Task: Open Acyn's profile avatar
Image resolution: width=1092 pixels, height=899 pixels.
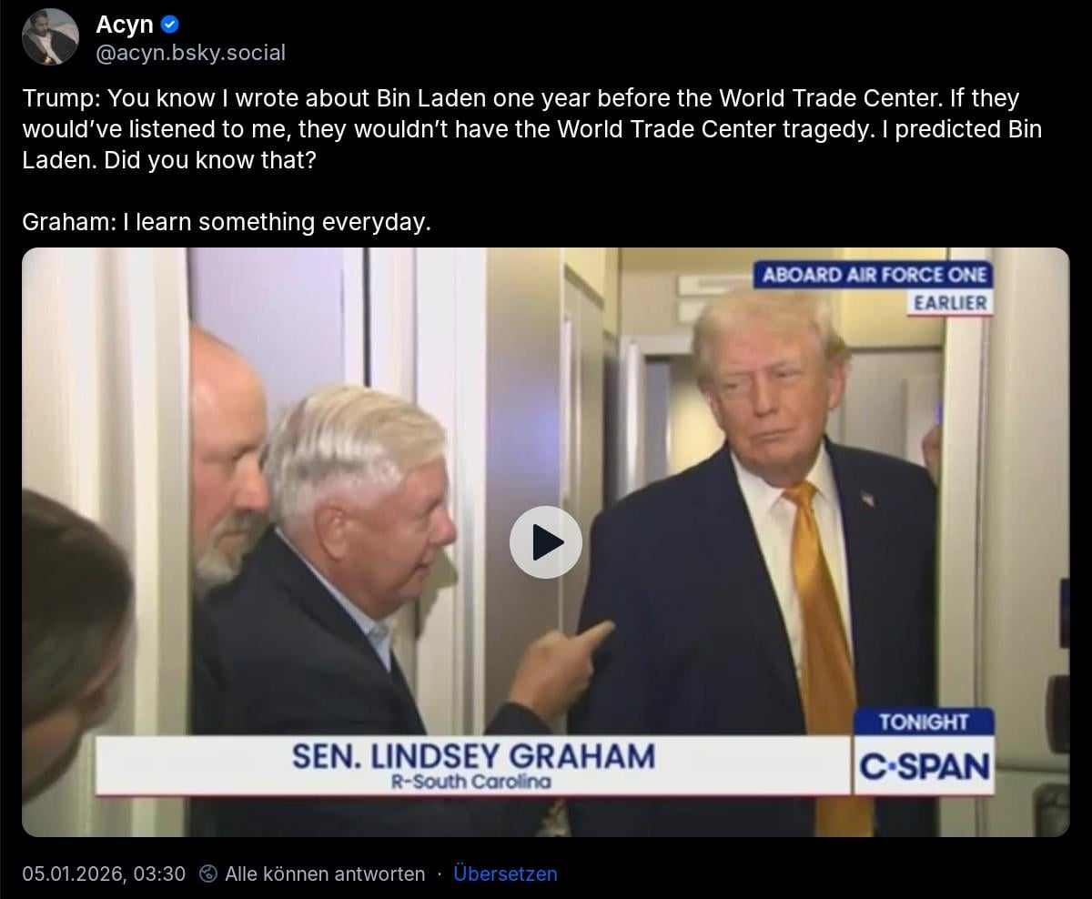Action: tap(50, 37)
